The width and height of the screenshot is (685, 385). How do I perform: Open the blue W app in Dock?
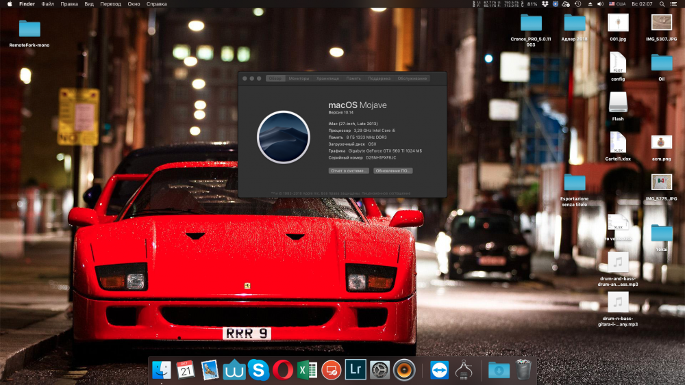(234, 370)
